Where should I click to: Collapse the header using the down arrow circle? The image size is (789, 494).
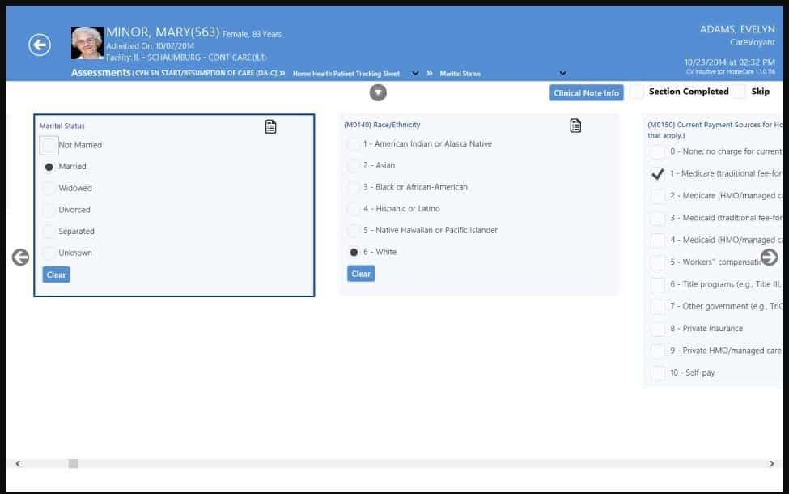coord(376,92)
